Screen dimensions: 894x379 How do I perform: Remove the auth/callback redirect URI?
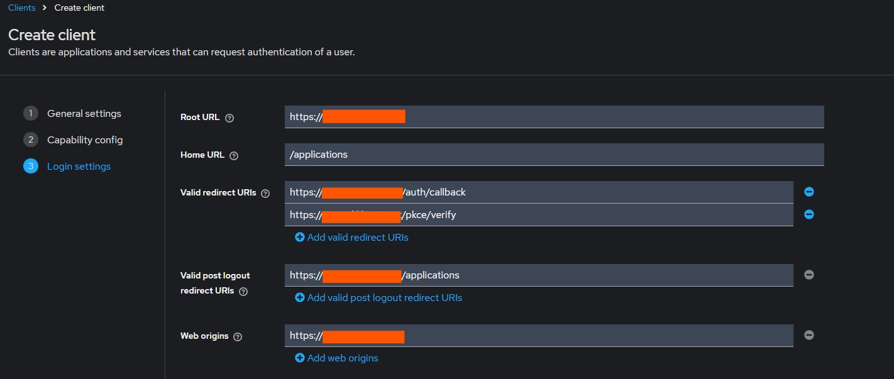click(x=809, y=192)
